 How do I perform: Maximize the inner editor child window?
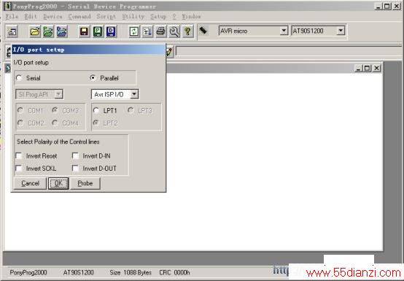coord(367,68)
